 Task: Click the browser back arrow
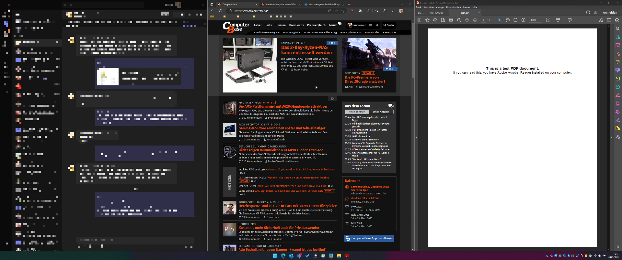[x=213, y=11]
